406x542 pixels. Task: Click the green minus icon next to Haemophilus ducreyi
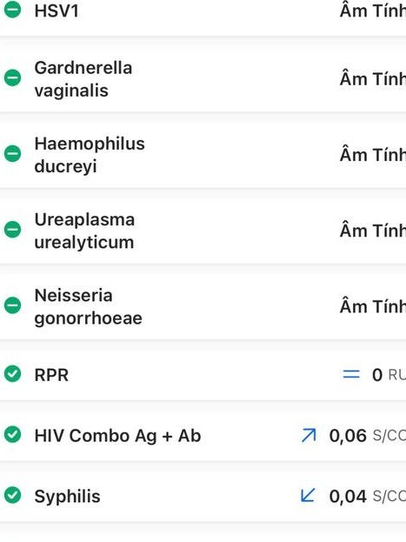[12, 153]
